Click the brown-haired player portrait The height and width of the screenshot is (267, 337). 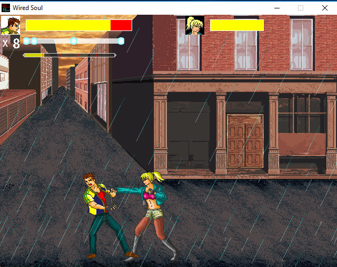[x=10, y=25]
